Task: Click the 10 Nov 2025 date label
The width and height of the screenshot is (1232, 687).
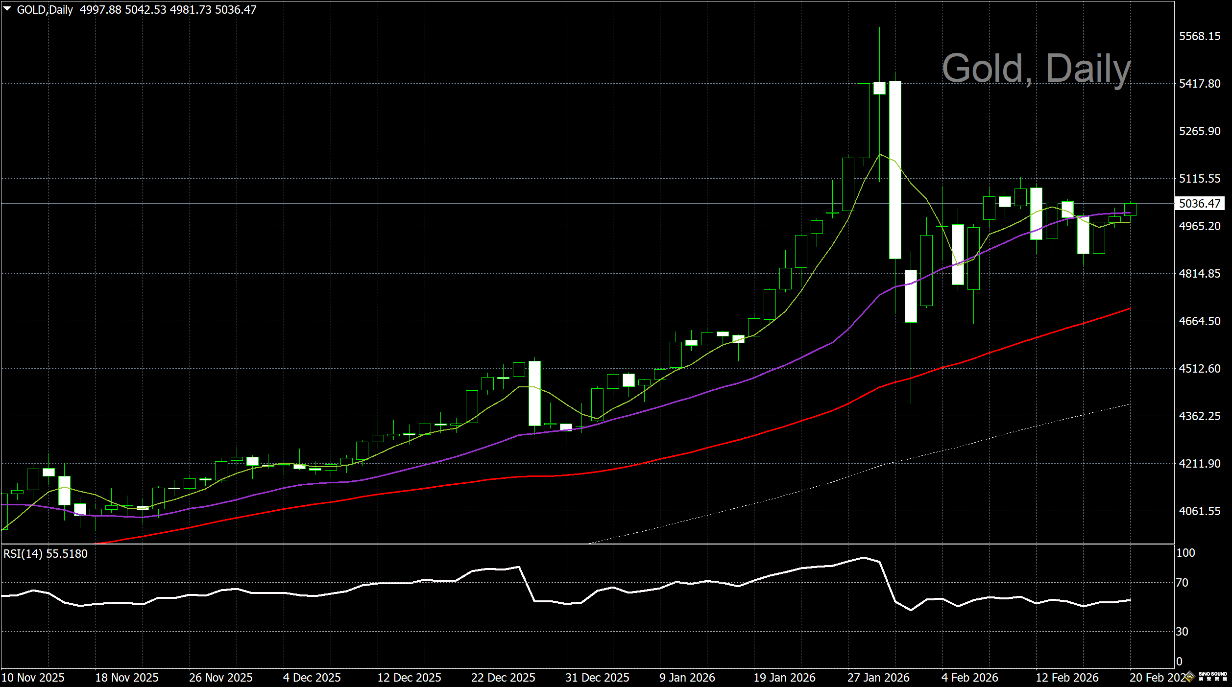Action: point(33,678)
